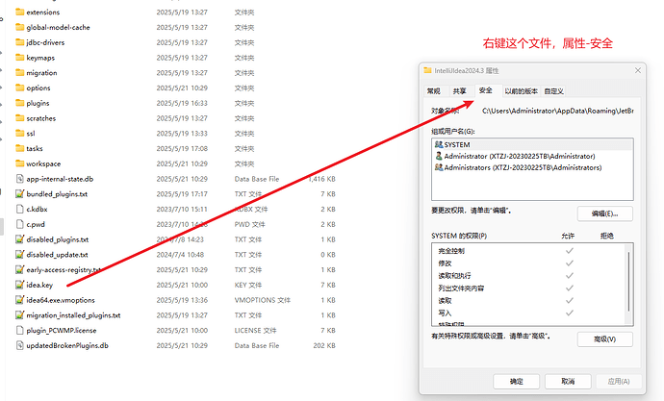Click the 编辑(E)... button
Viewport: 664px width, 401px height.
604,213
